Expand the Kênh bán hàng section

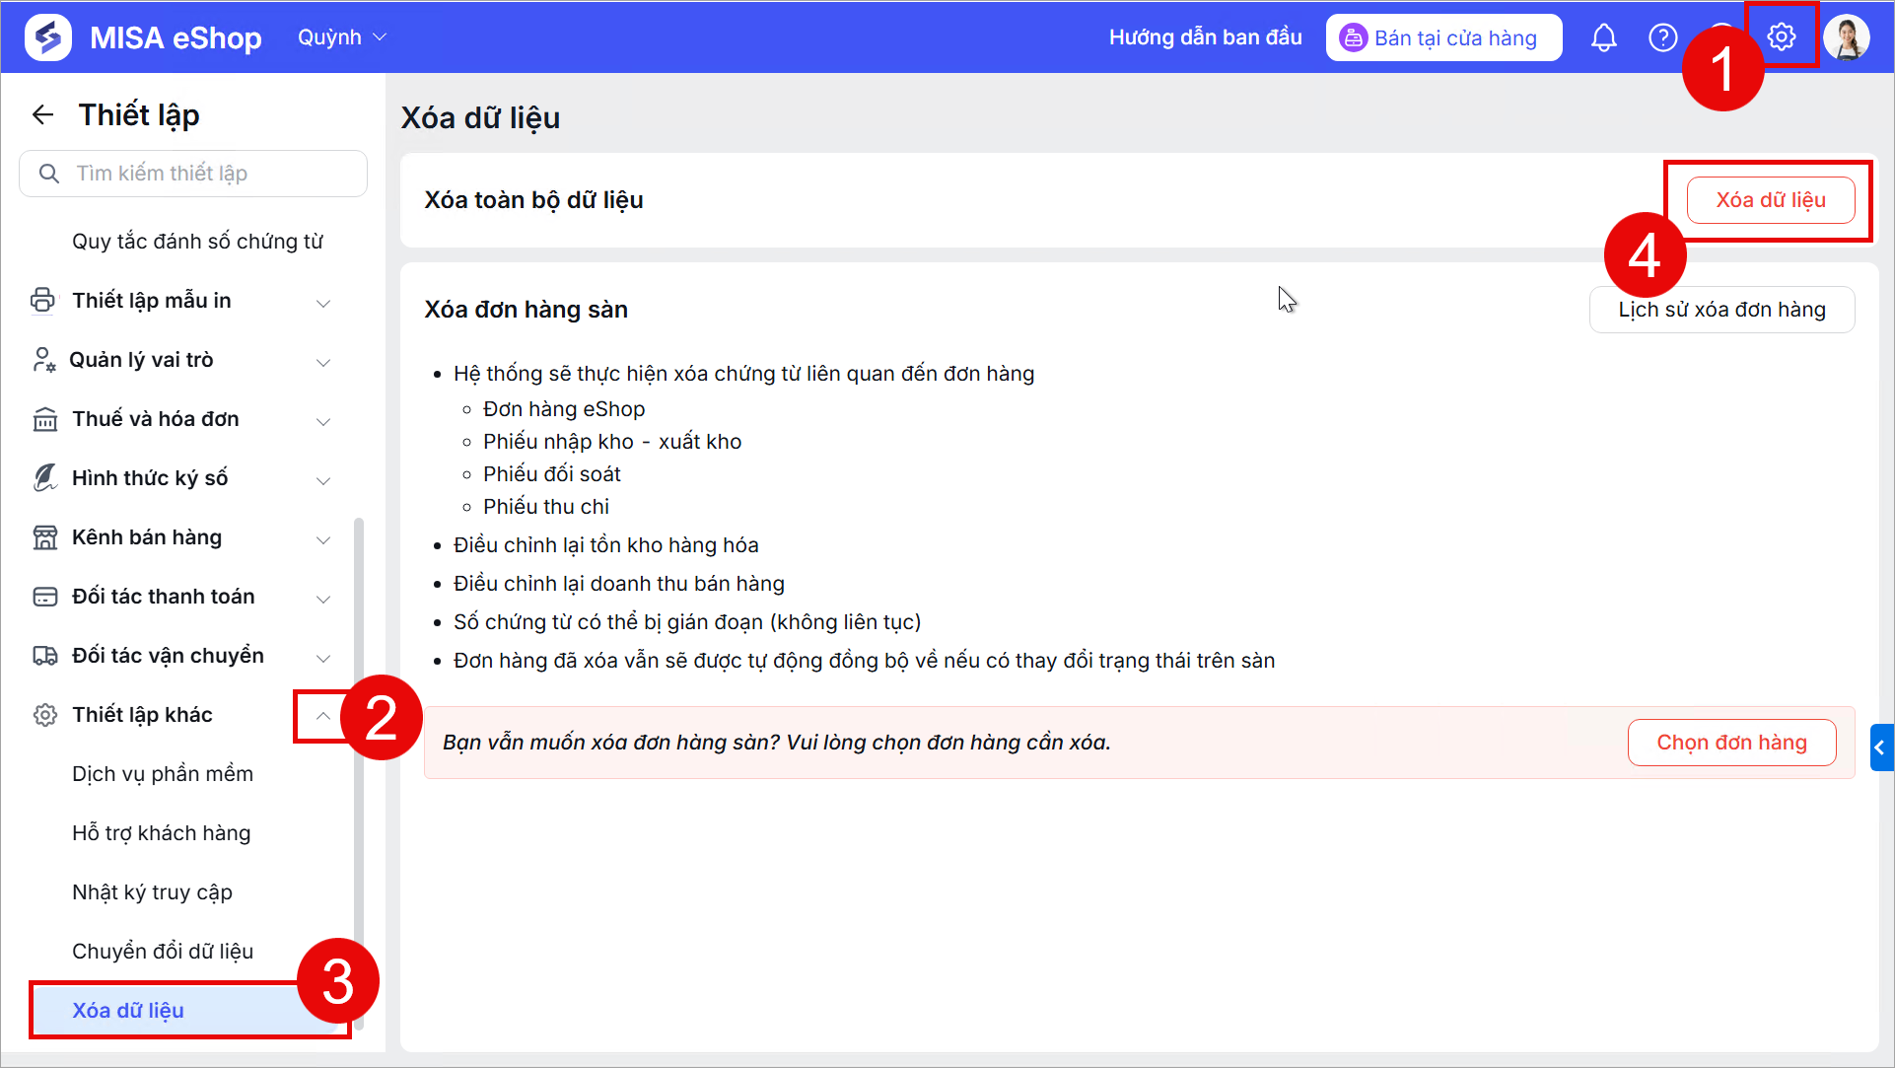pos(322,539)
